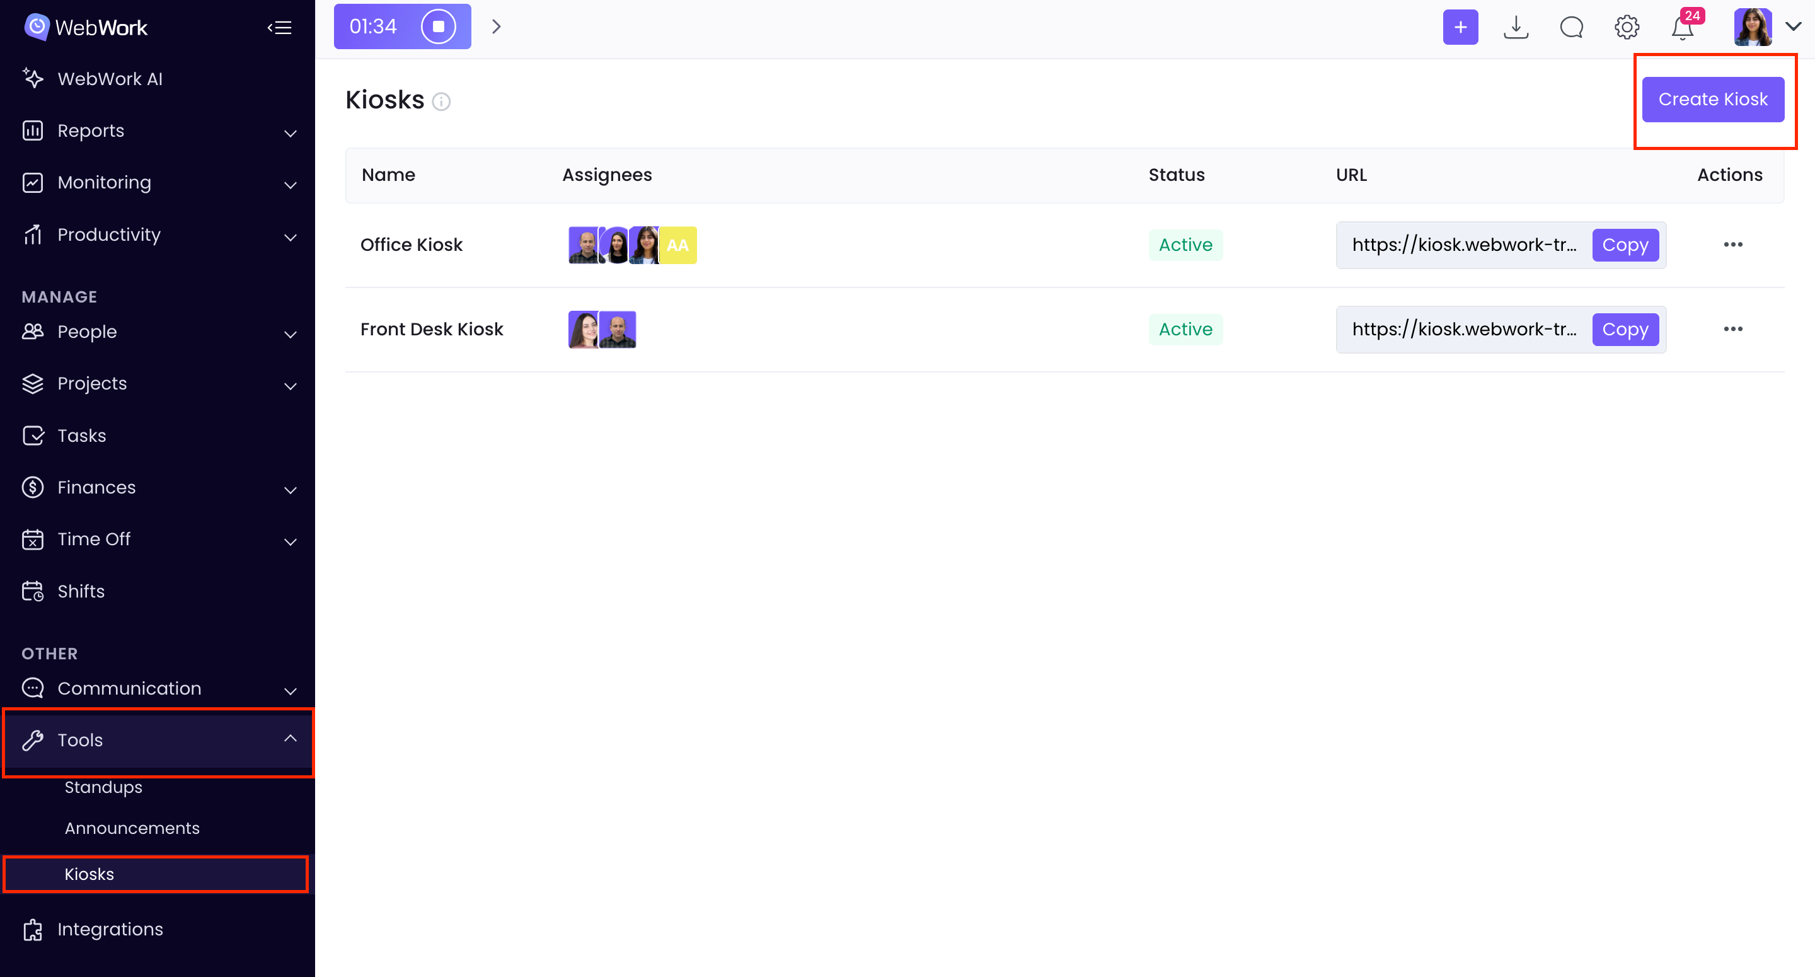Open settings gear icon
Screen dimensions: 1815x977
[x=1627, y=28]
